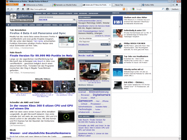
Task: Show next videos with right arrow
Action: [x=74, y=79]
